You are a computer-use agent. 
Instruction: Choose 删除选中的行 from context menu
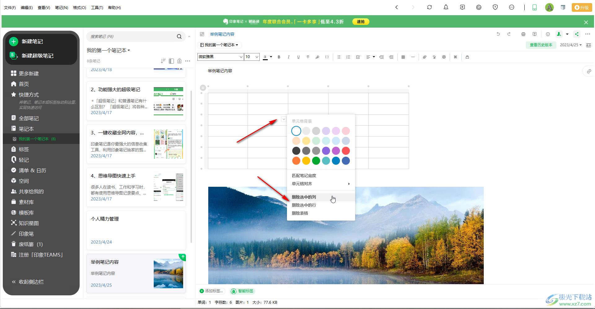321,205
